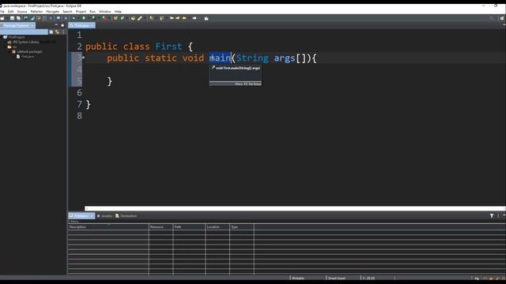The width and height of the screenshot is (506, 284).
Task: Click line number 6 in the gutter
Action: coord(79,93)
